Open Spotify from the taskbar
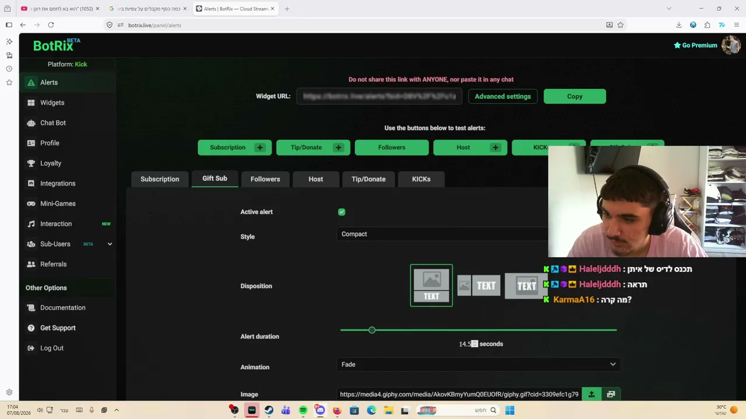 [x=303, y=410]
